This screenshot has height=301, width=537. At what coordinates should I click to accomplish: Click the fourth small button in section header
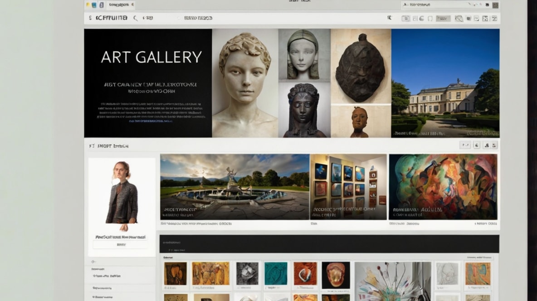494,145
